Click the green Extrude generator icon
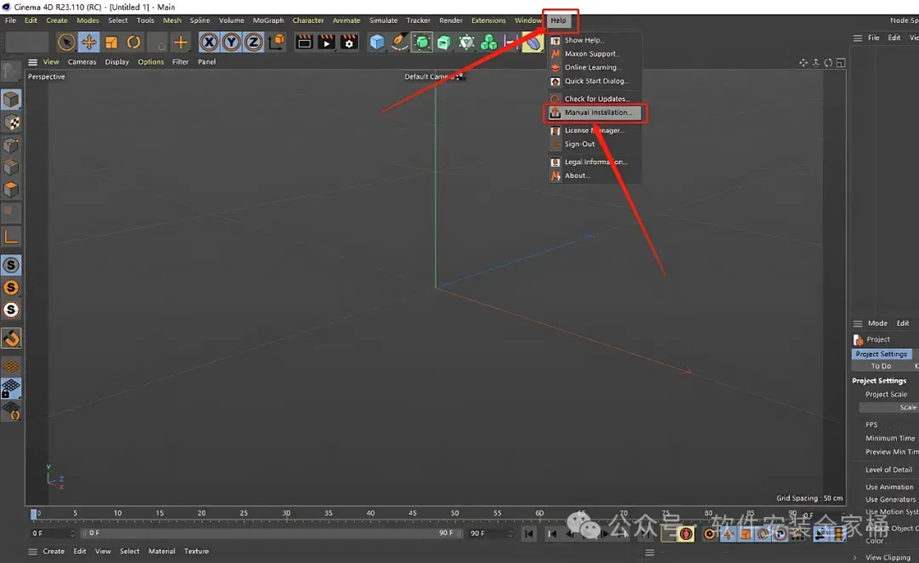 coord(444,43)
